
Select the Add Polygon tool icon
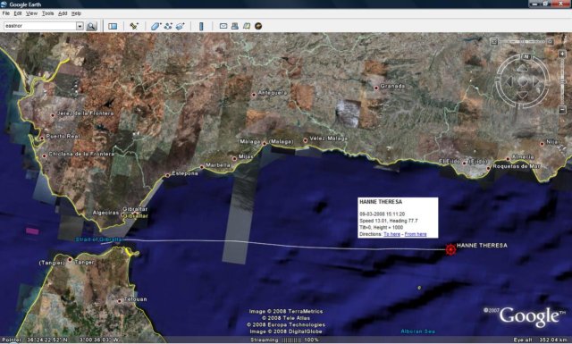click(x=156, y=26)
